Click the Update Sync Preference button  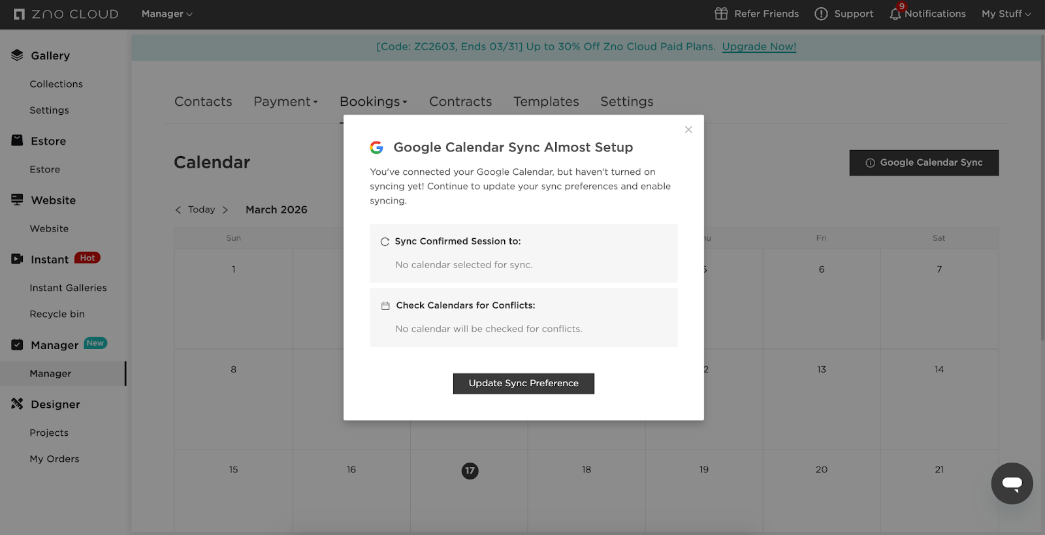click(524, 384)
